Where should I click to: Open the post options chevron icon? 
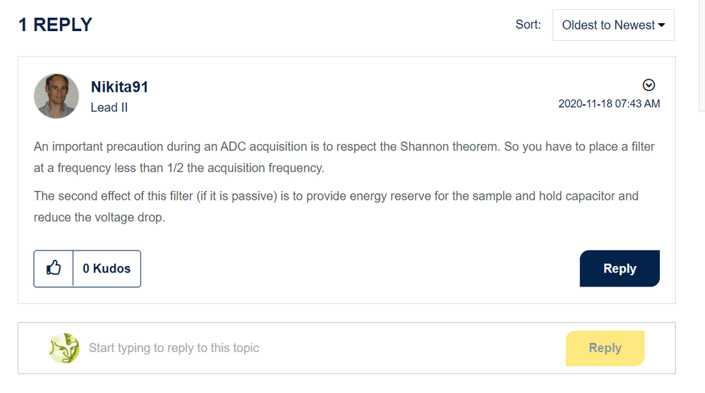click(x=649, y=85)
